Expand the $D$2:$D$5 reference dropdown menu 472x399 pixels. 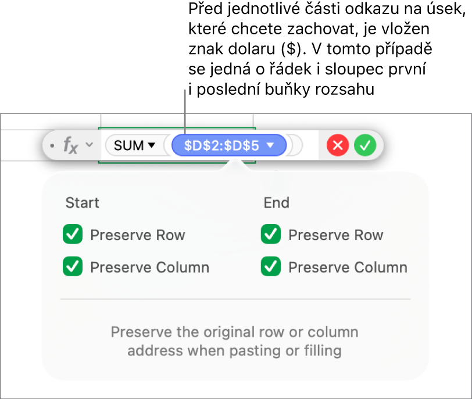pos(270,146)
